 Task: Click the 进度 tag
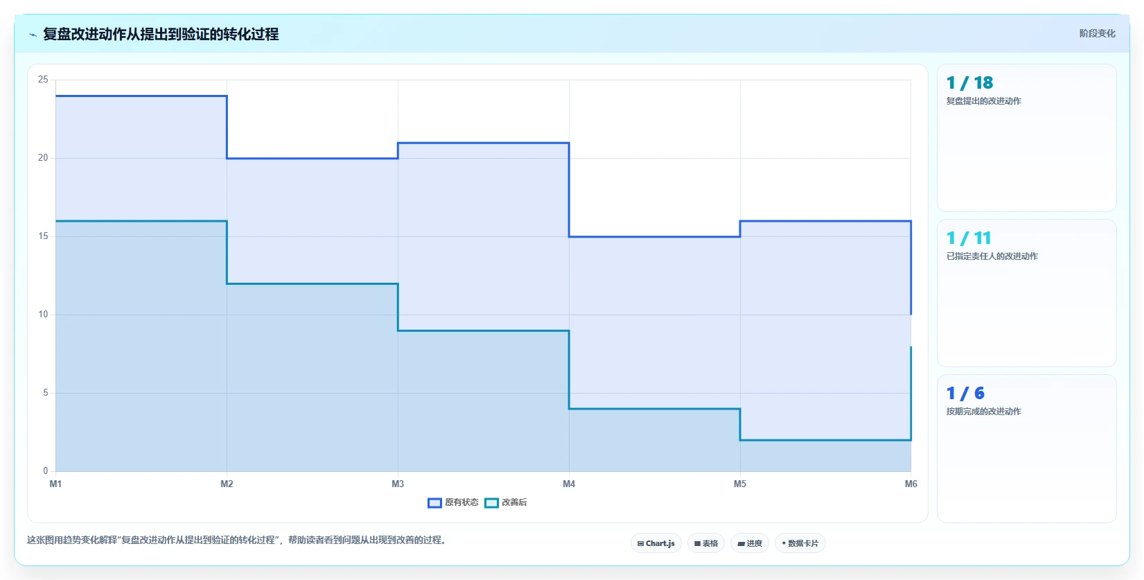click(x=750, y=543)
